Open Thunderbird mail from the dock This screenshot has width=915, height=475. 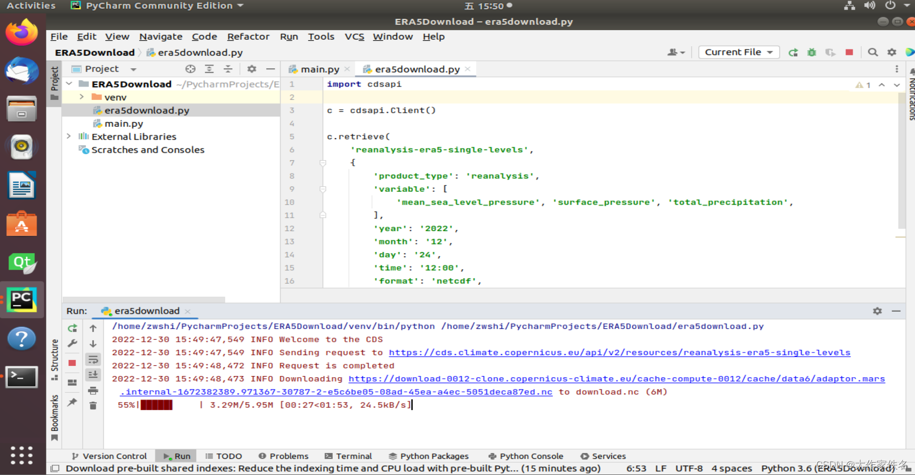[x=22, y=71]
